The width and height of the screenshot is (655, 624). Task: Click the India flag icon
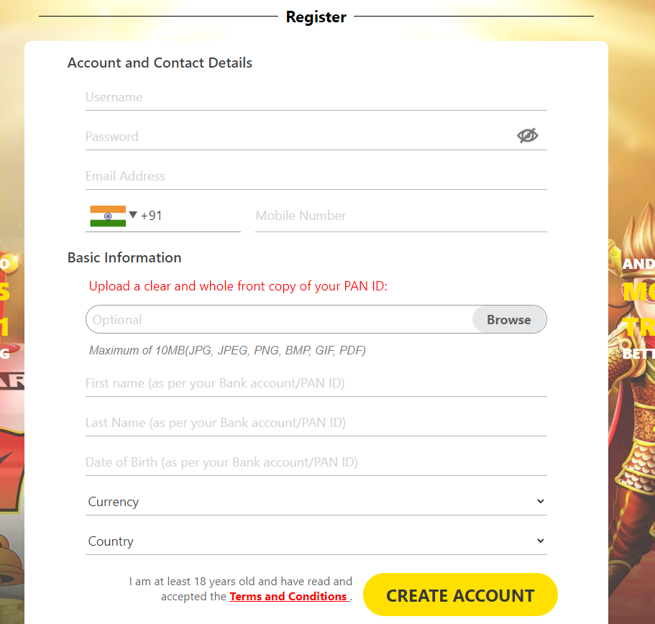pos(108,216)
